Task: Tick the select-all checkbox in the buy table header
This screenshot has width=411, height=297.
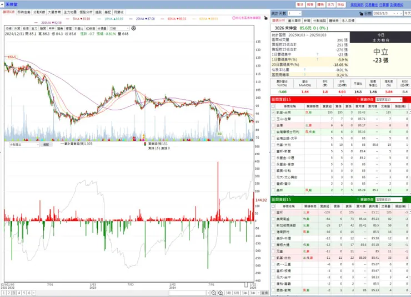Action: pos(273,106)
